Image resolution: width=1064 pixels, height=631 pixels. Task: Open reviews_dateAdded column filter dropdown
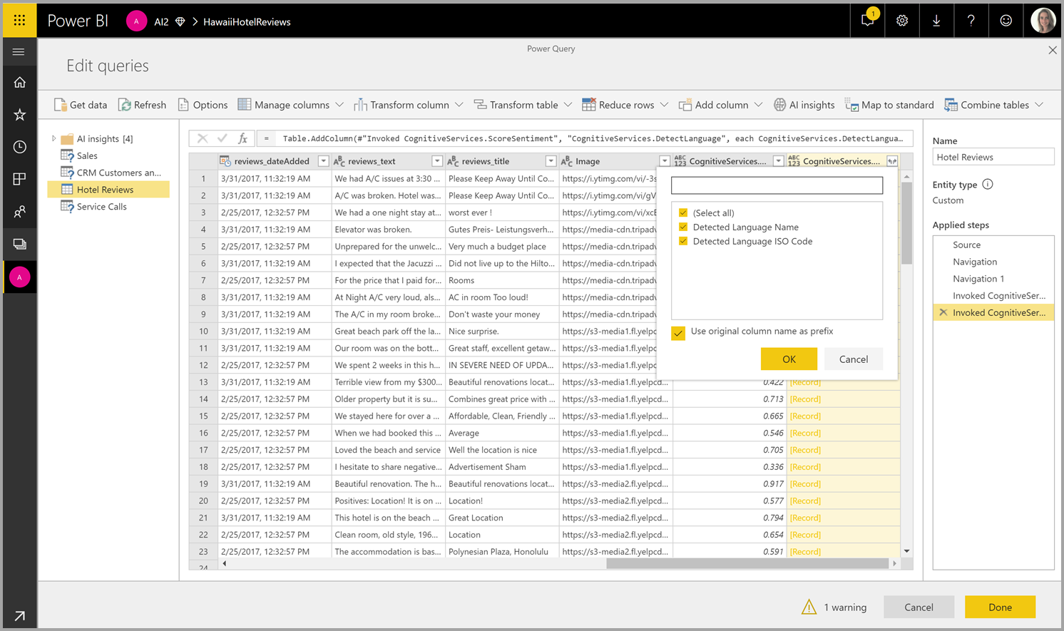pos(323,161)
